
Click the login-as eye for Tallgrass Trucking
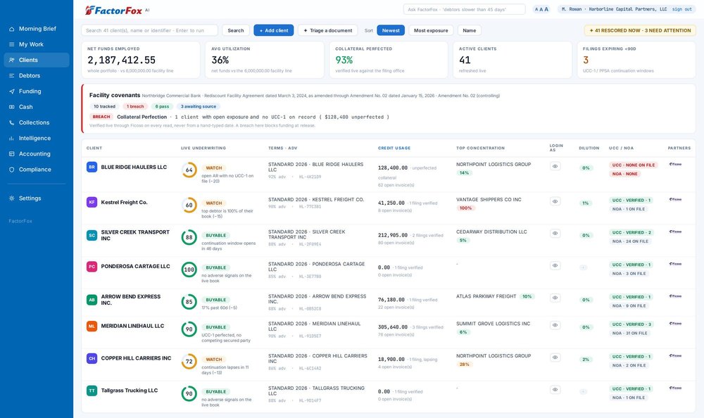(x=555, y=390)
